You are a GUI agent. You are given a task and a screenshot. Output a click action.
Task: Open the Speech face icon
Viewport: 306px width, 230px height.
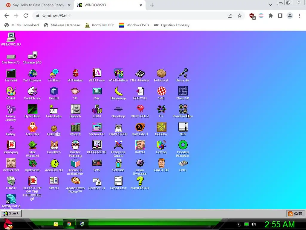[x=75, y=111]
